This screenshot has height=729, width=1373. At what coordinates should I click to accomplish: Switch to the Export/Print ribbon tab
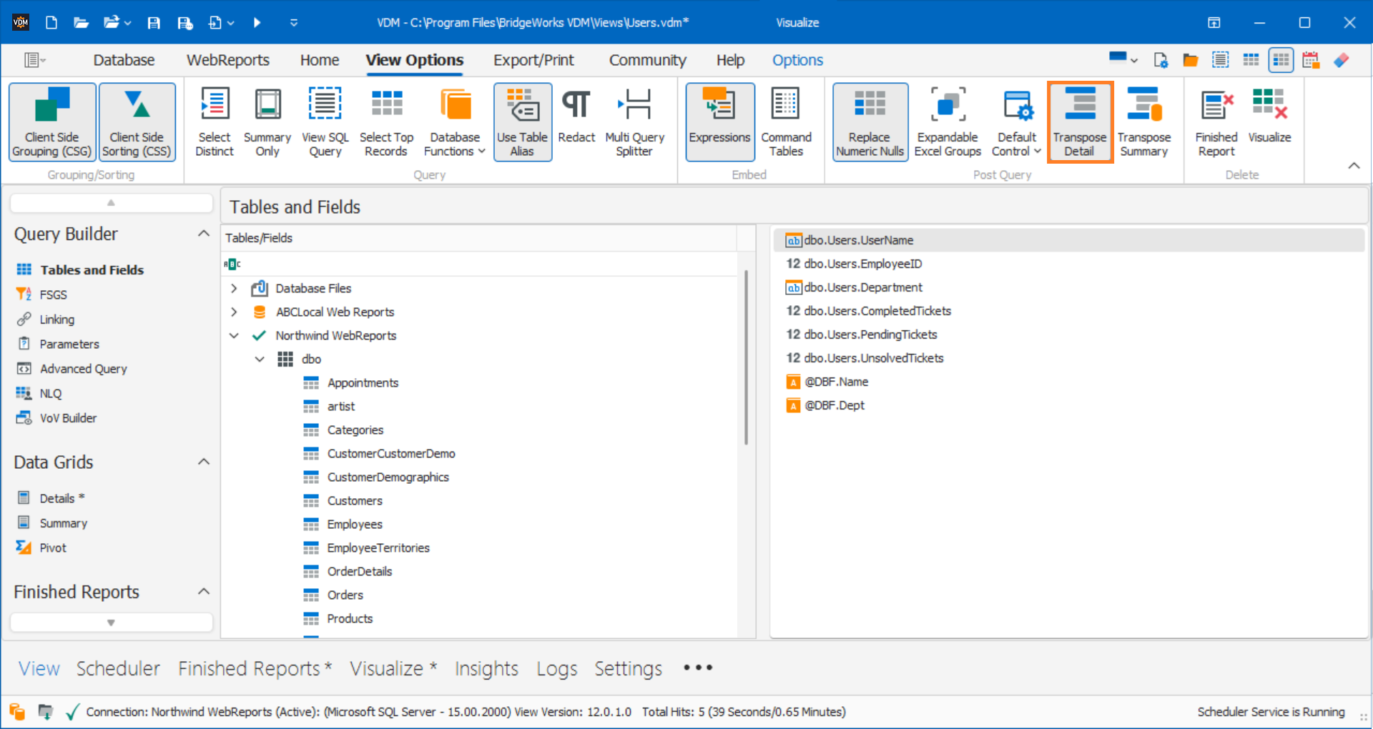533,60
